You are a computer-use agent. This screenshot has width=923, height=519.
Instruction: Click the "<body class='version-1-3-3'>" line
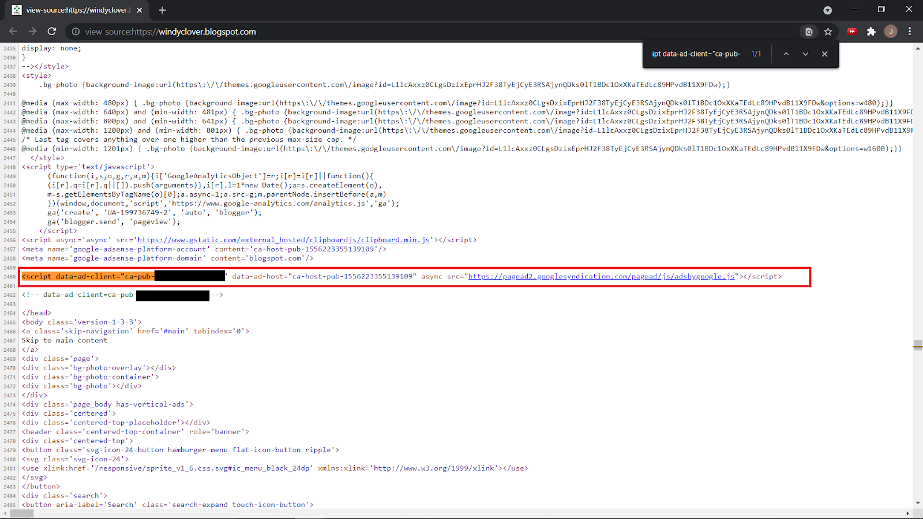81,322
